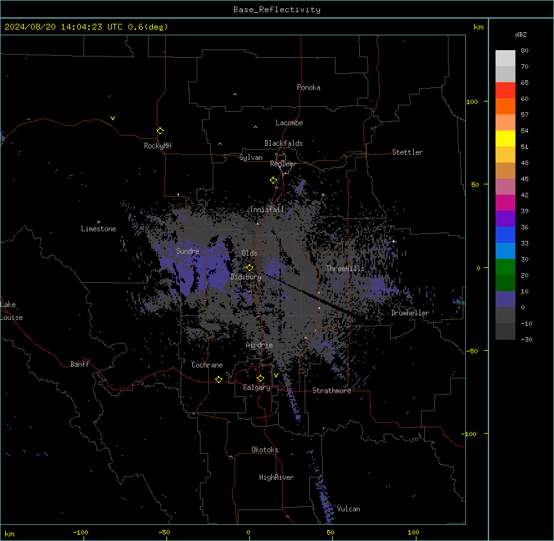Select the orange 60 dBZ legend swatch
554x541 pixels.
coord(505,106)
